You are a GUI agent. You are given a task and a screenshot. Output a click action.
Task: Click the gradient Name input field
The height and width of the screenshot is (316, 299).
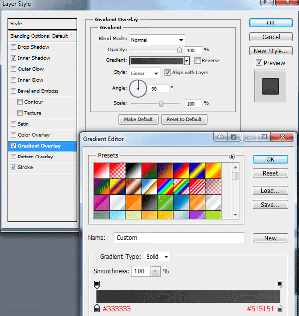point(179,238)
